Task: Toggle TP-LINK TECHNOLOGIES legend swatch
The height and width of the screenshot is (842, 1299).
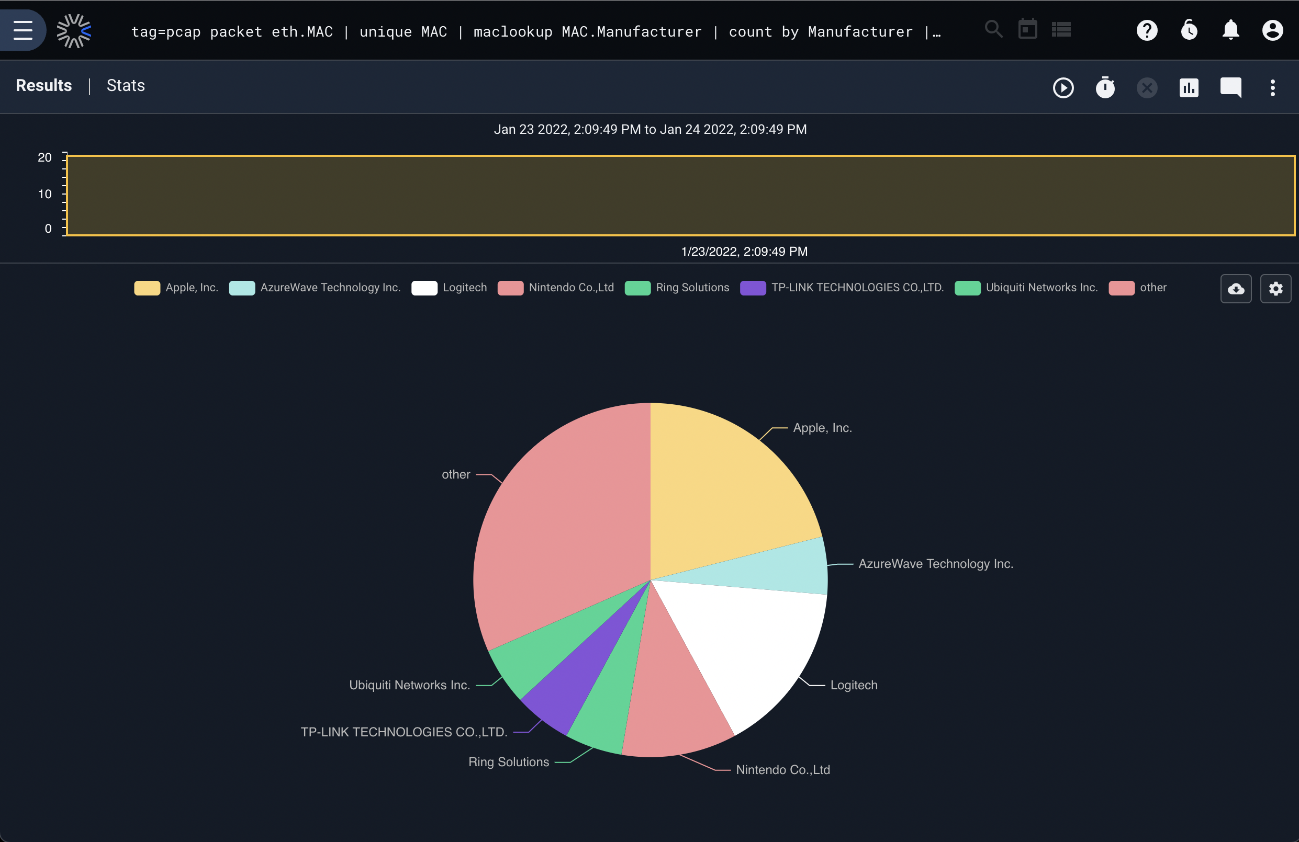Action: click(x=753, y=288)
